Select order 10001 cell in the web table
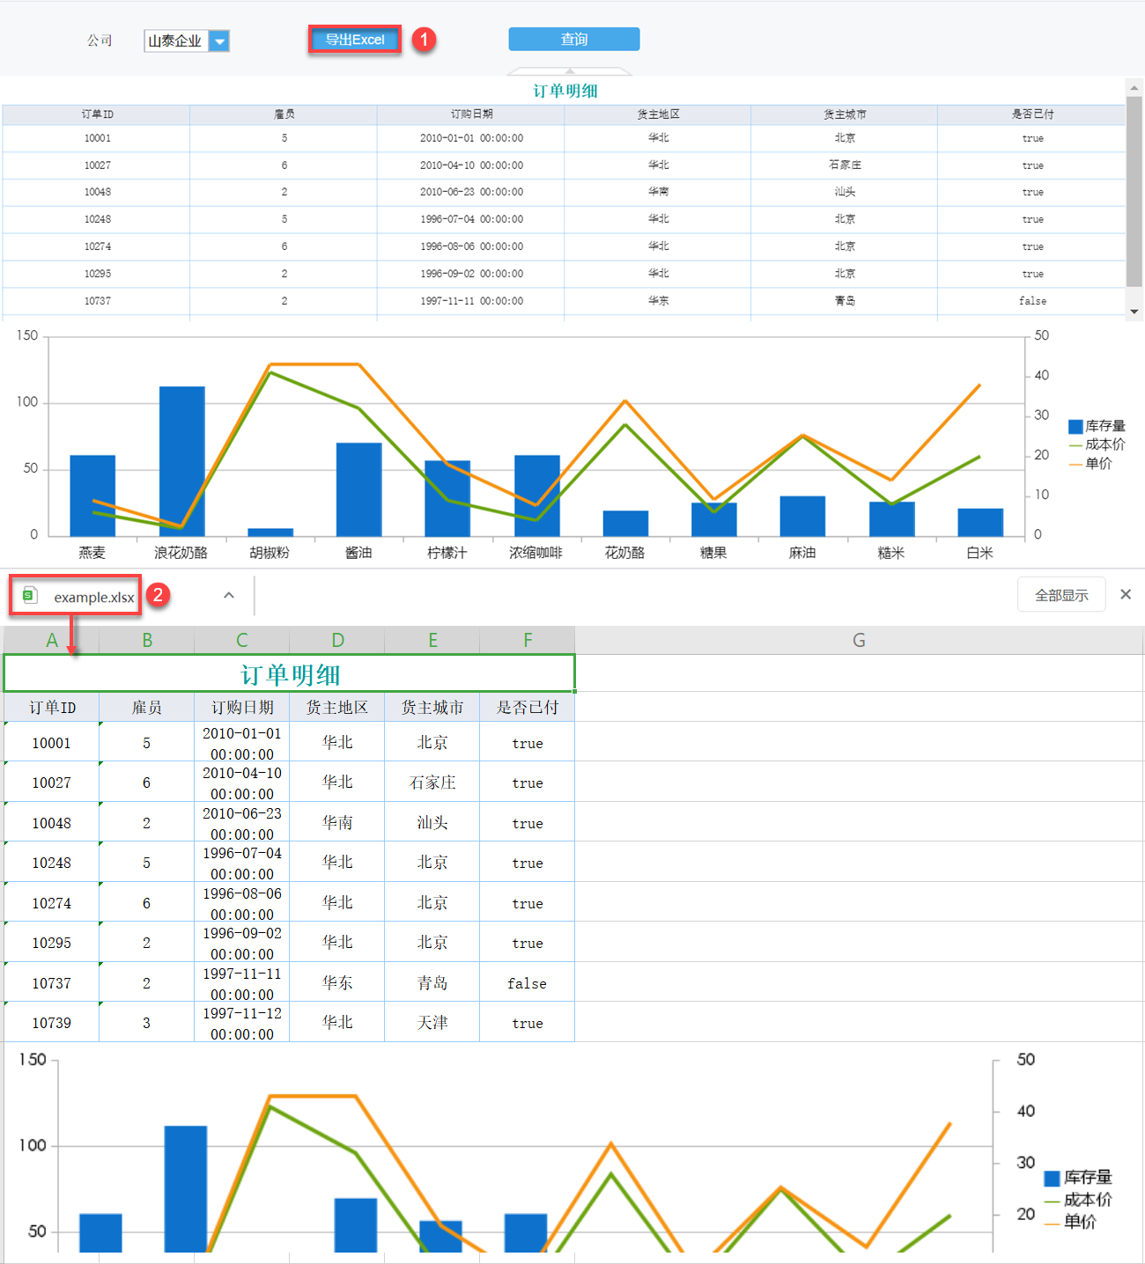Image resolution: width=1145 pixels, height=1264 pixels. tap(97, 138)
